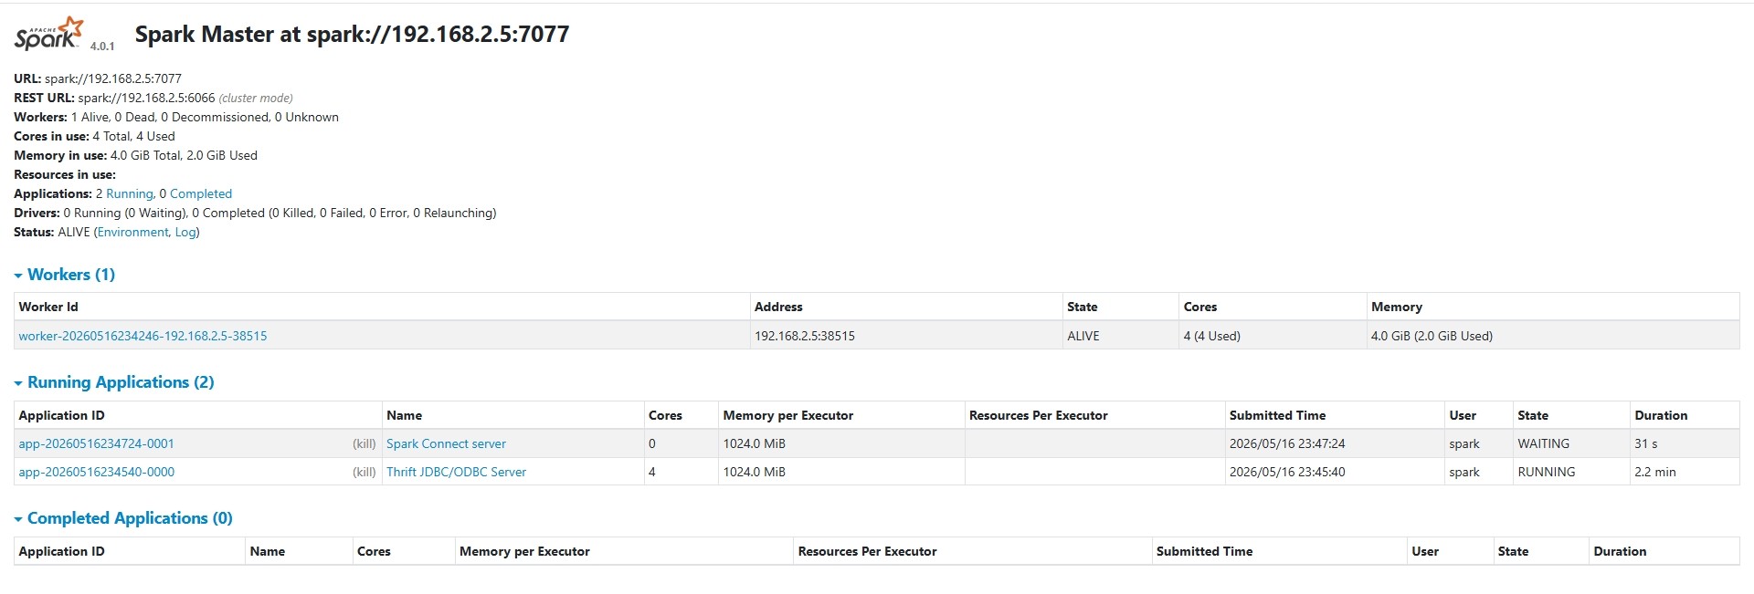Select the WAITING state cell
Viewport: 1754px width, 594px height.
[x=1571, y=443]
